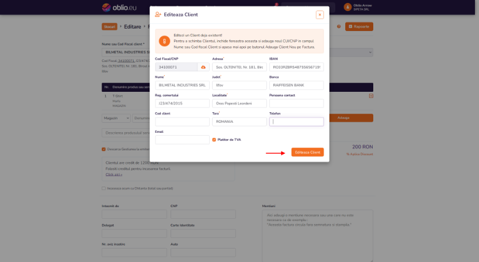Click the orange info icon in alert banner
The height and width of the screenshot is (262, 479).
pyautogui.click(x=164, y=41)
